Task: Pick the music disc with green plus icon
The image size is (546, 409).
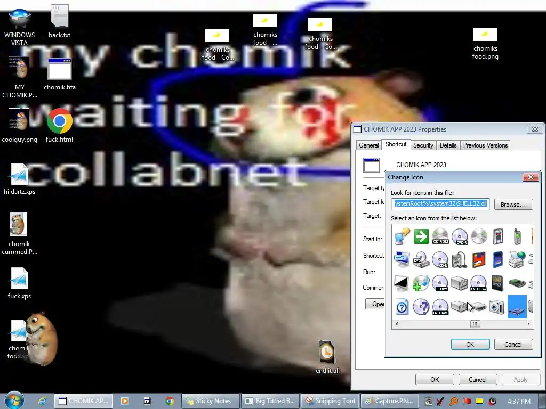Action: click(421, 283)
